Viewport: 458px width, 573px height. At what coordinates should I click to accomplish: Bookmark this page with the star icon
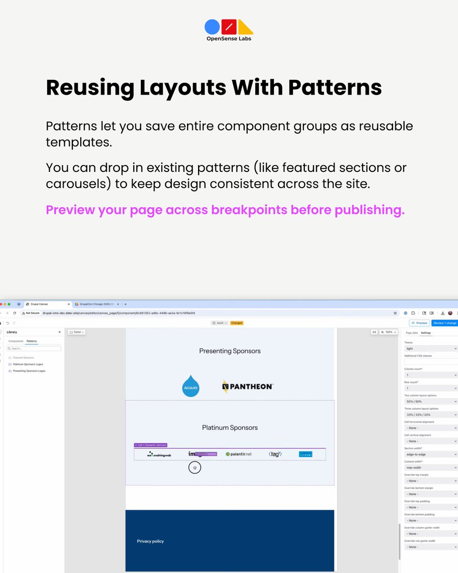tap(395, 313)
